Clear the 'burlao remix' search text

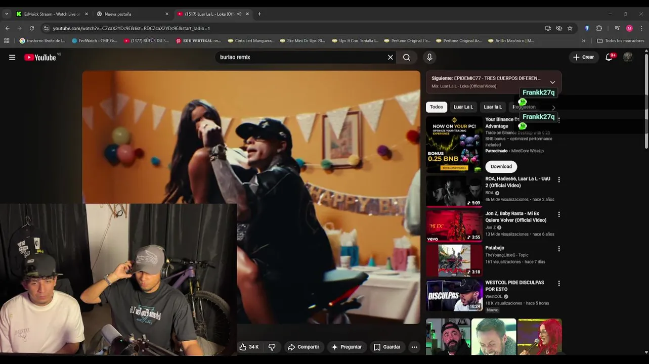point(390,57)
